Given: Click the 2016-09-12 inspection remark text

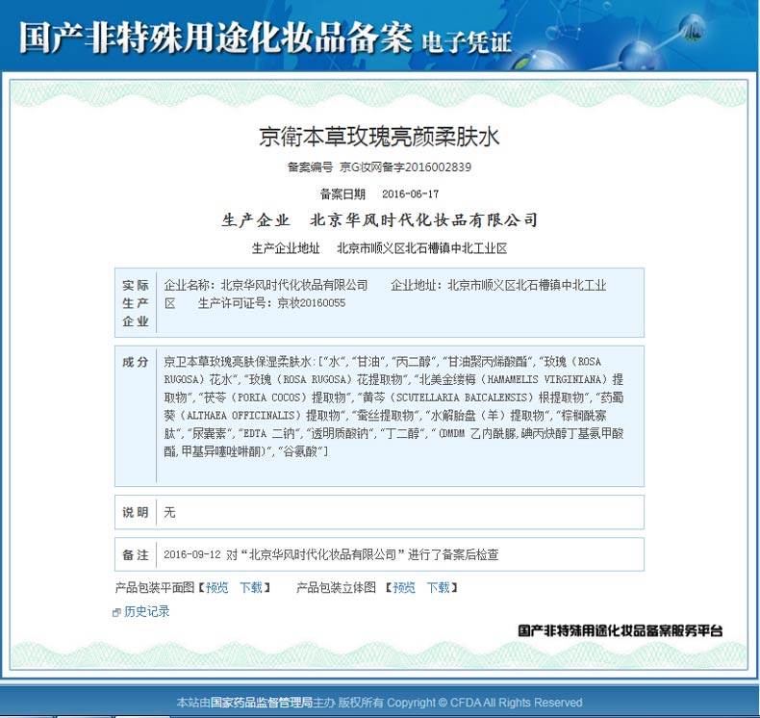Looking at the screenshot, I should coord(331,554).
